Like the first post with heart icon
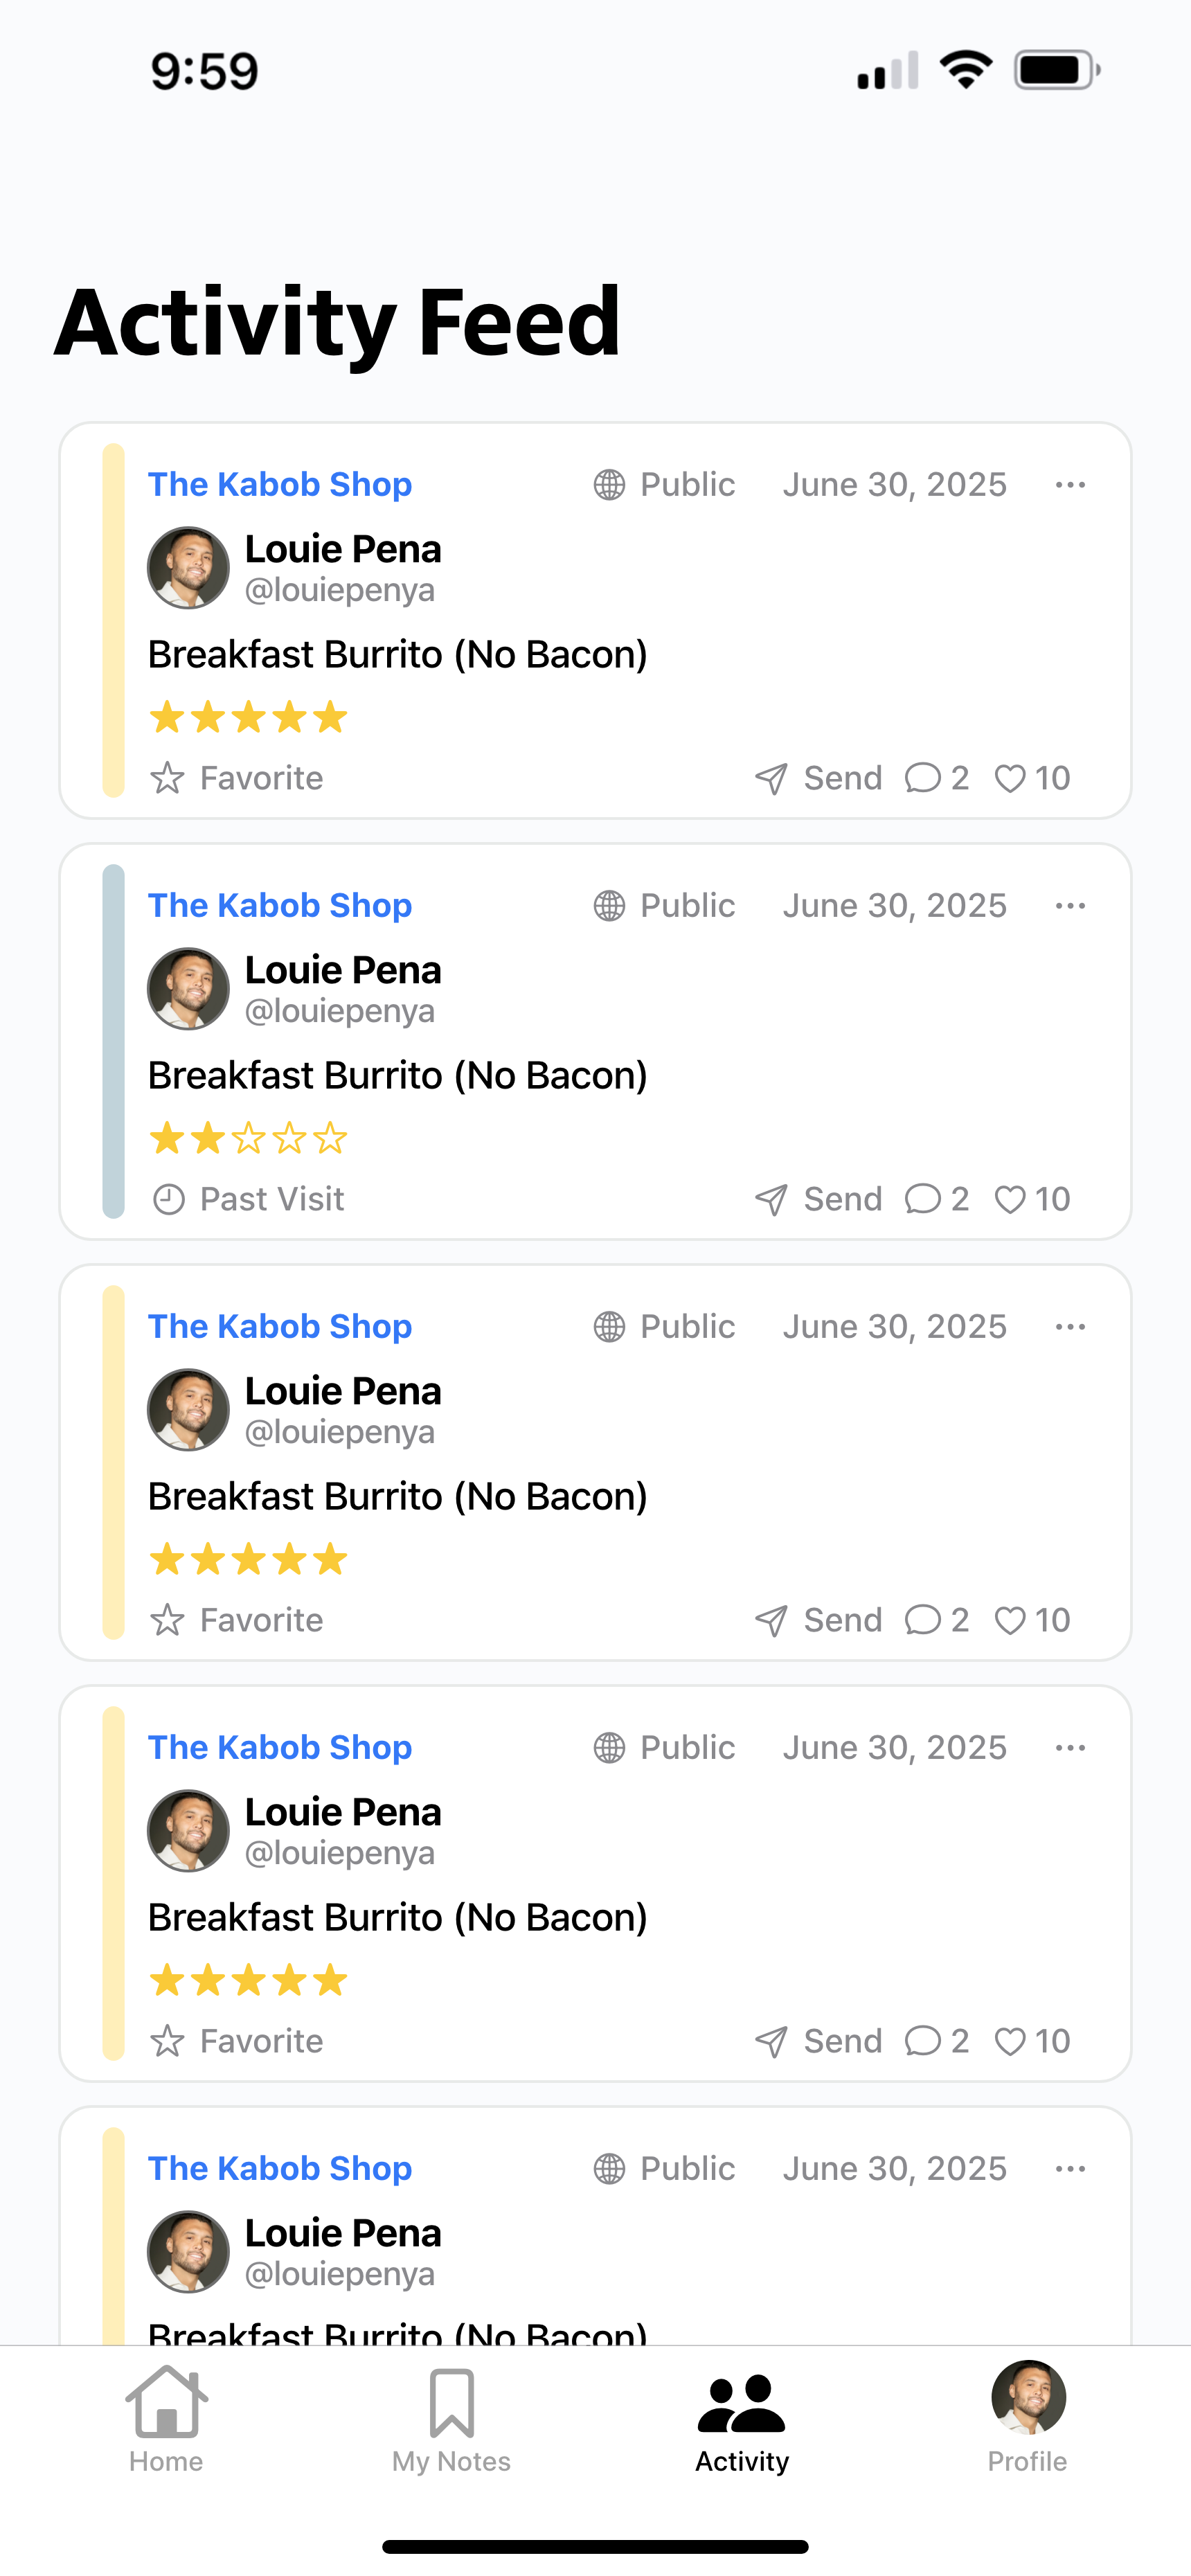This screenshot has height=2576, width=1191. [1010, 778]
